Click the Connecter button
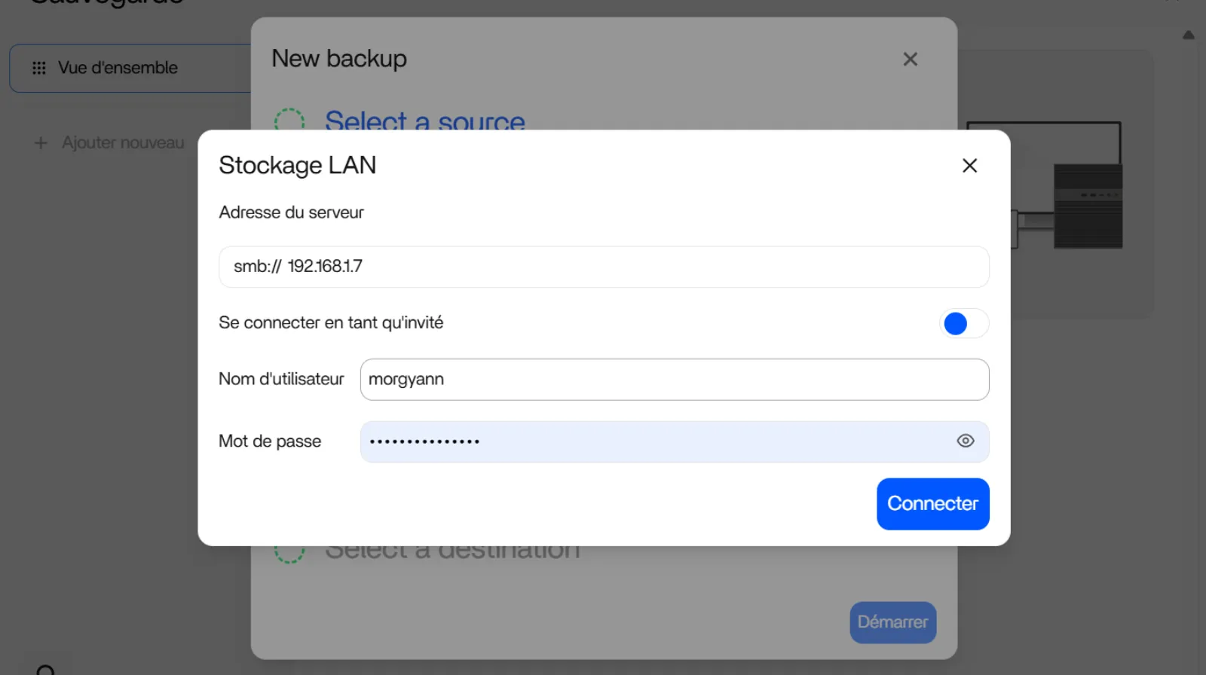This screenshot has width=1206, height=675. (x=932, y=504)
